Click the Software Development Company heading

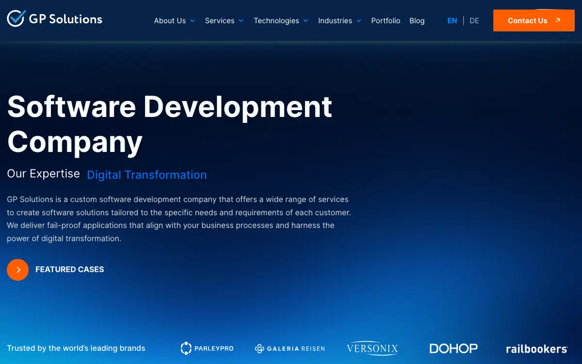click(x=170, y=124)
